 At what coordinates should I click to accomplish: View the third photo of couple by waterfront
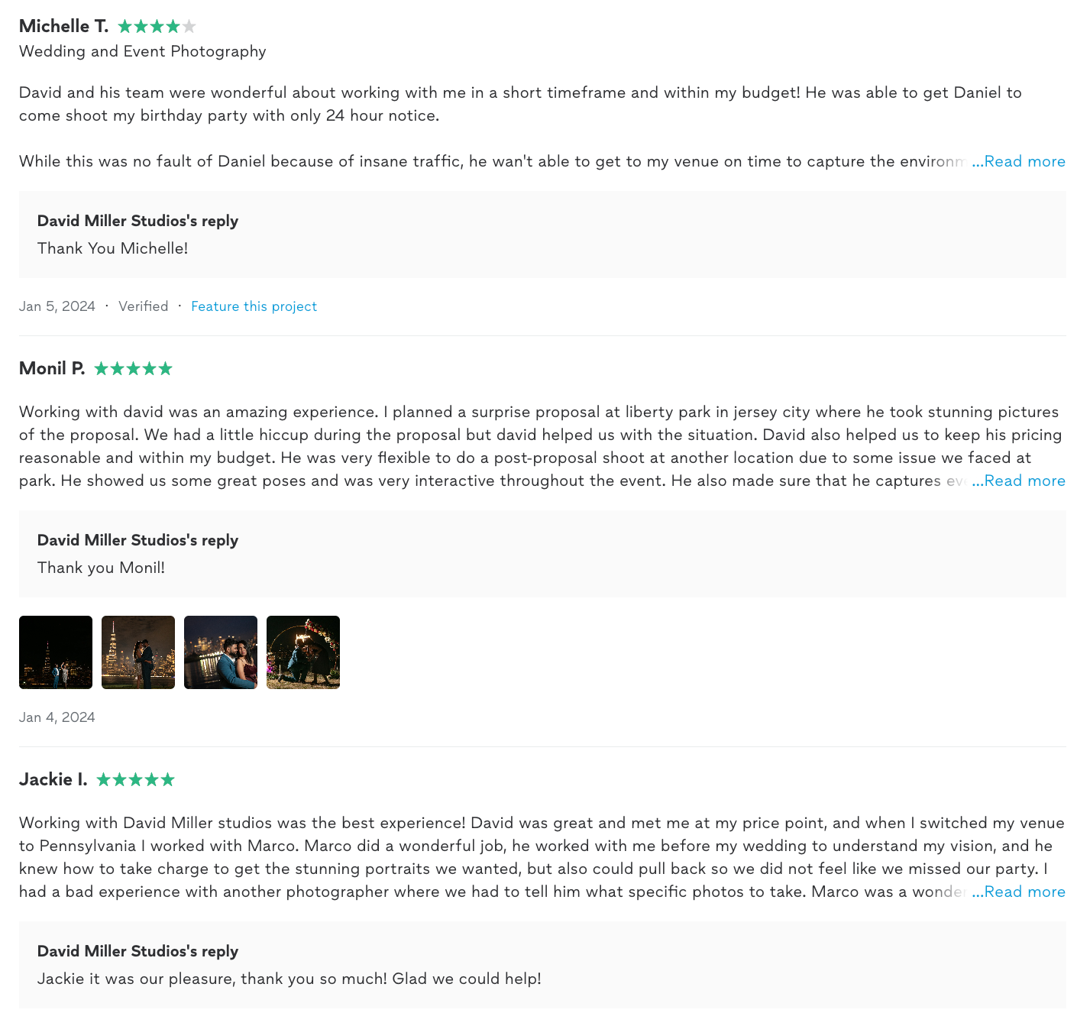(221, 652)
